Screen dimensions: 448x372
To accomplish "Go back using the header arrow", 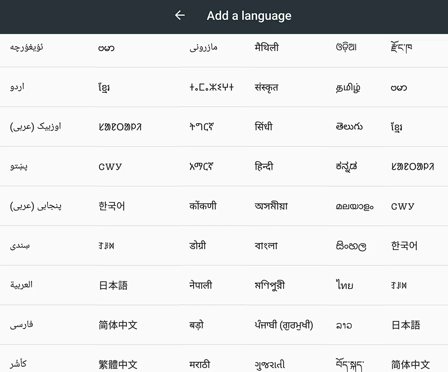I will pyautogui.click(x=180, y=15).
